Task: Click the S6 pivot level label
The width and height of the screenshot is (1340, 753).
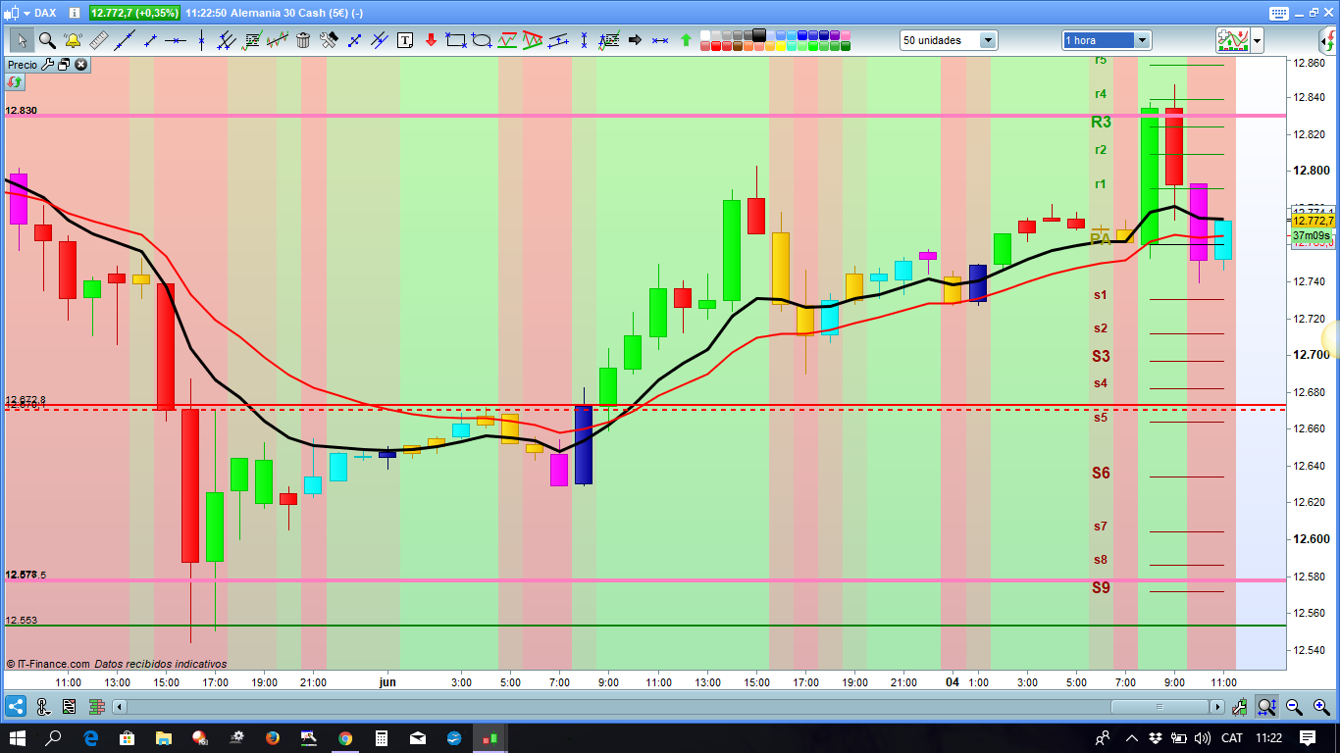Action: tap(1101, 474)
